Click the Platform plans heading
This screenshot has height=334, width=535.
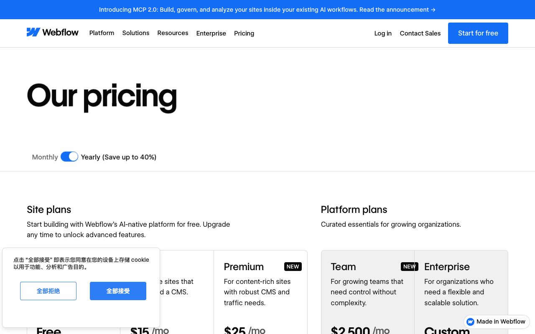354,210
